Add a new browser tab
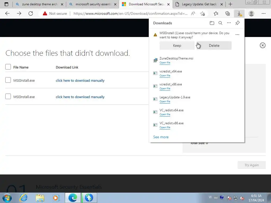 (230, 4)
